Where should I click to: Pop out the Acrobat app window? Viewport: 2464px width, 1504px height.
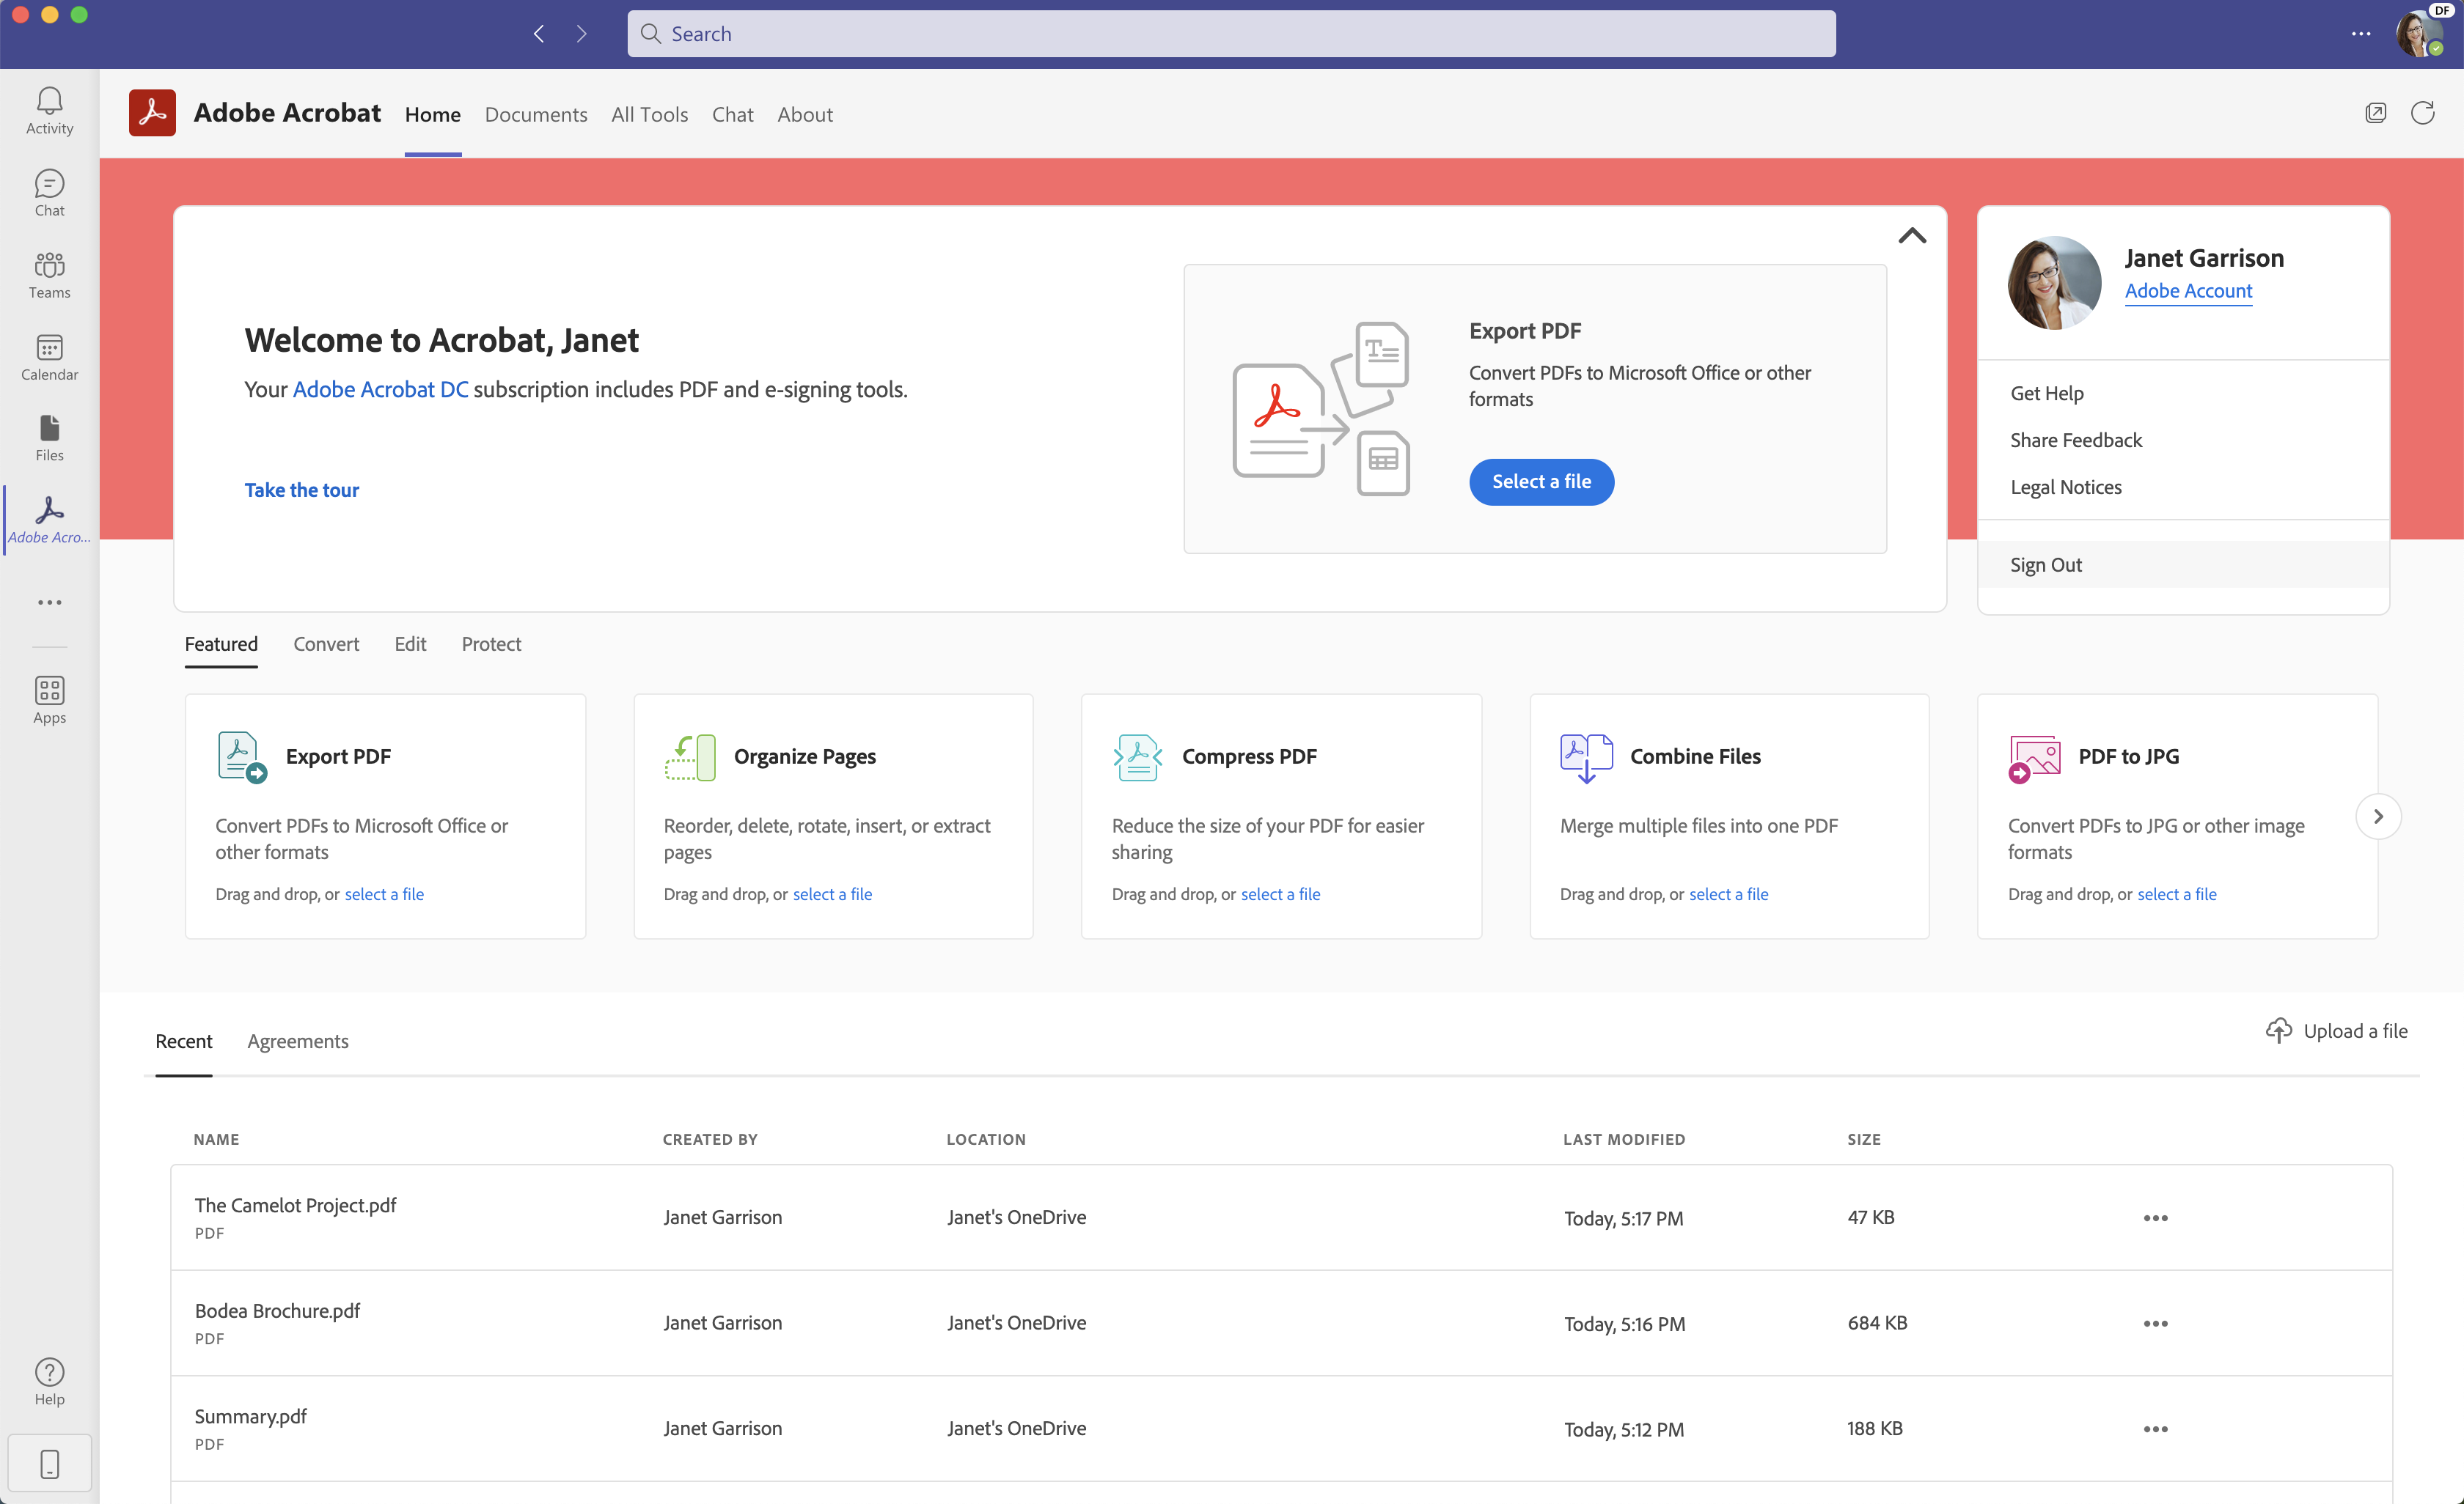click(x=2377, y=113)
